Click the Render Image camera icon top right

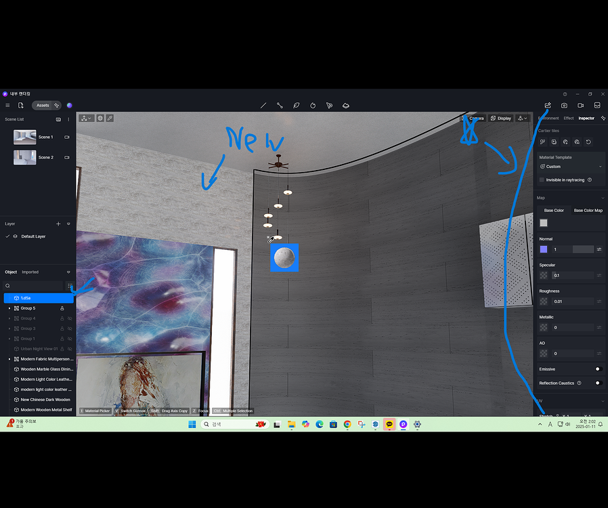point(564,105)
